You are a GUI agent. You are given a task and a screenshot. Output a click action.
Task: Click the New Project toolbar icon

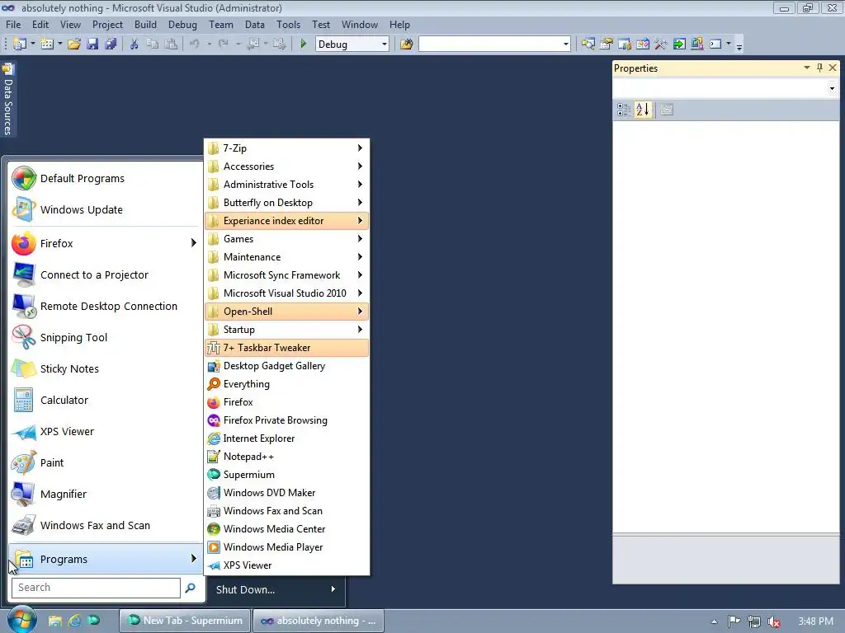20,45
